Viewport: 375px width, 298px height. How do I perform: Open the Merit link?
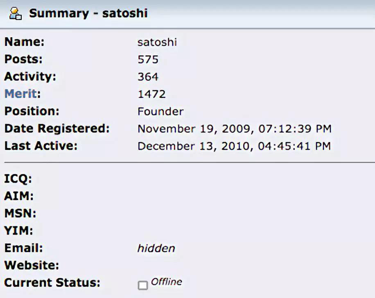(21, 93)
